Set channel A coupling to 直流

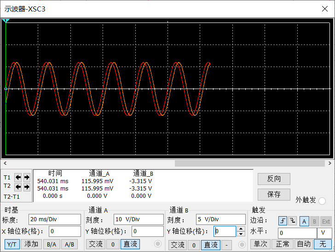coord(130,244)
